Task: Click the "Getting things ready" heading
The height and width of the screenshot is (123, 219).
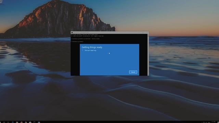Action: [92, 47]
